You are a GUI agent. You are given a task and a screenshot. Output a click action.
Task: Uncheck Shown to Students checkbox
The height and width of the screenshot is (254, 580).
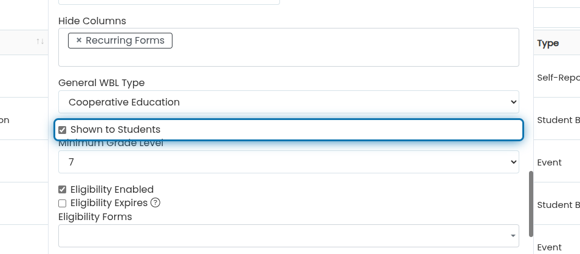tap(62, 130)
